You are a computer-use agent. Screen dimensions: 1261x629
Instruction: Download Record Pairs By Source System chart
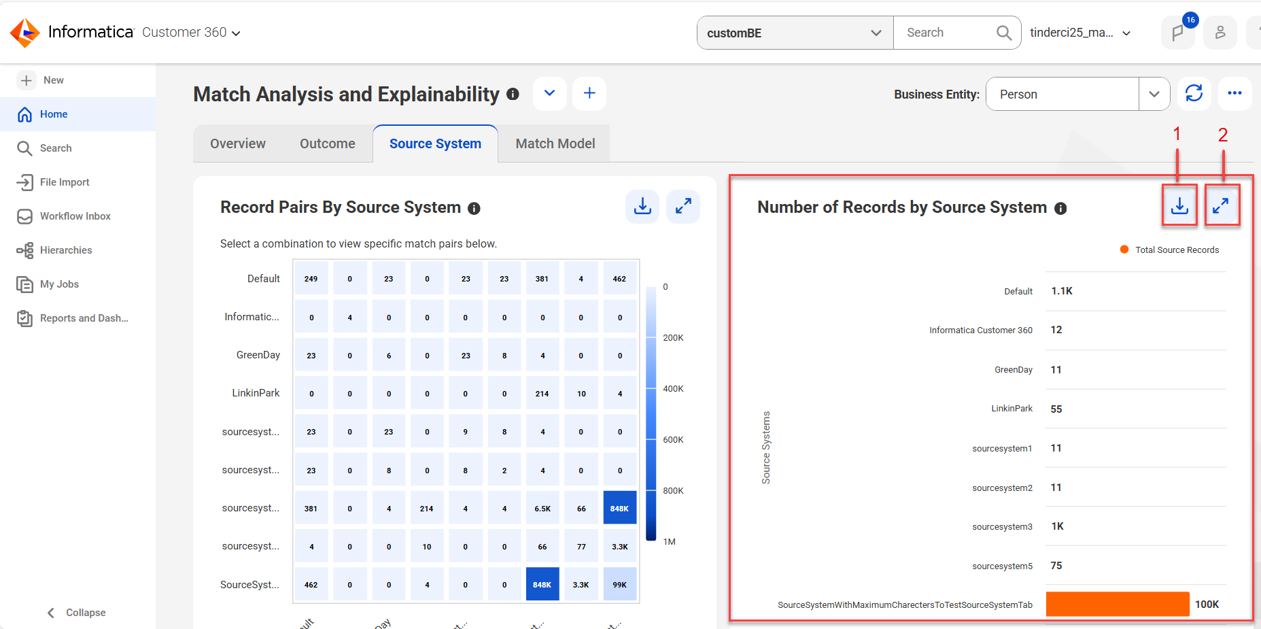click(x=642, y=207)
